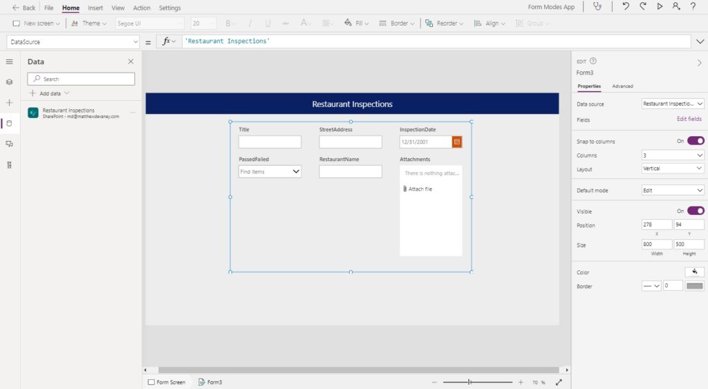Open the Insert menu
The height and width of the screenshot is (389, 708).
tap(95, 8)
